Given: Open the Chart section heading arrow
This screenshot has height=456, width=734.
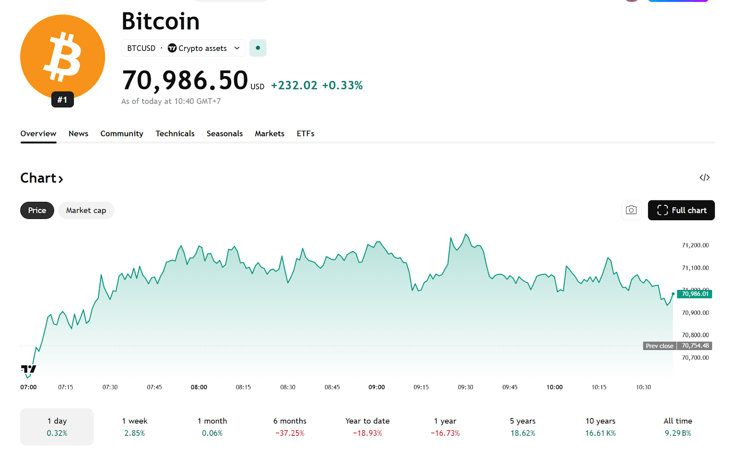Looking at the screenshot, I should point(61,179).
